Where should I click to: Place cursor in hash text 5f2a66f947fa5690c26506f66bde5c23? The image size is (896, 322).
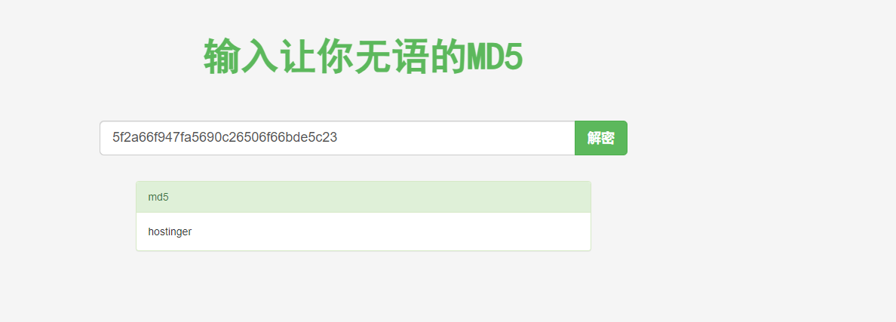click(x=225, y=137)
